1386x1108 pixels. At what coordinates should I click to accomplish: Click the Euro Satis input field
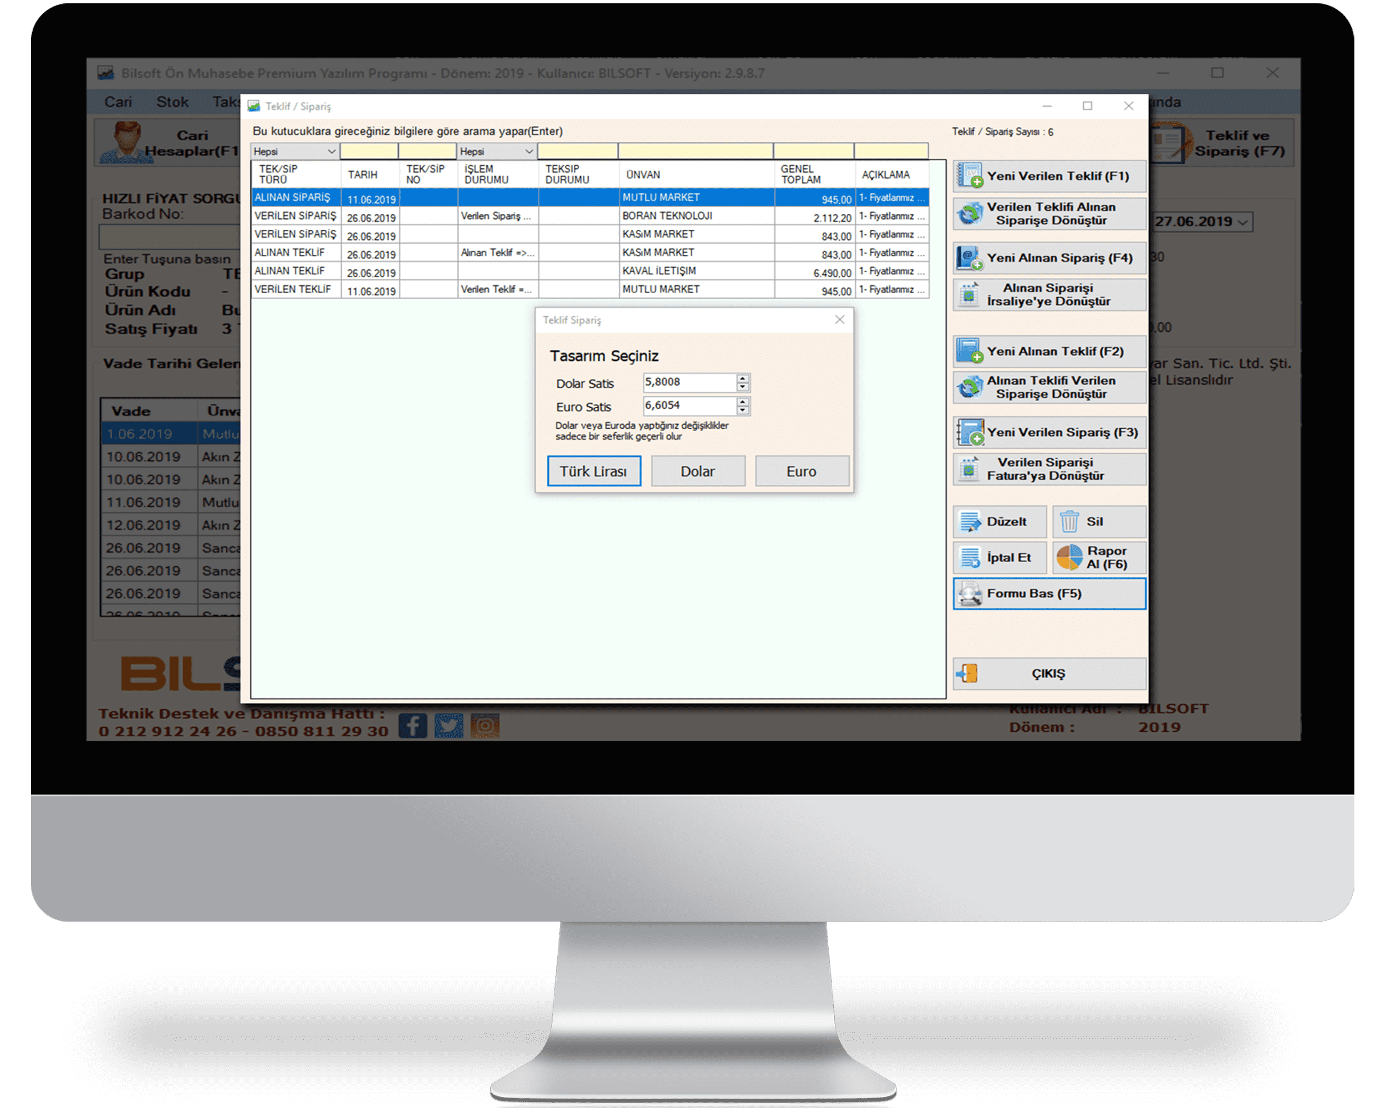click(x=689, y=406)
